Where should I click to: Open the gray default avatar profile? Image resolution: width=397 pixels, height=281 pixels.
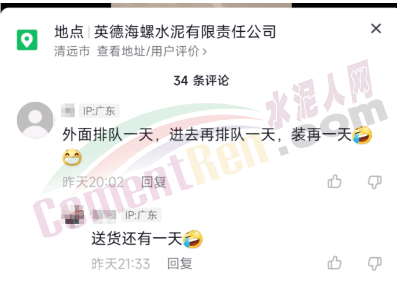[x=35, y=120]
